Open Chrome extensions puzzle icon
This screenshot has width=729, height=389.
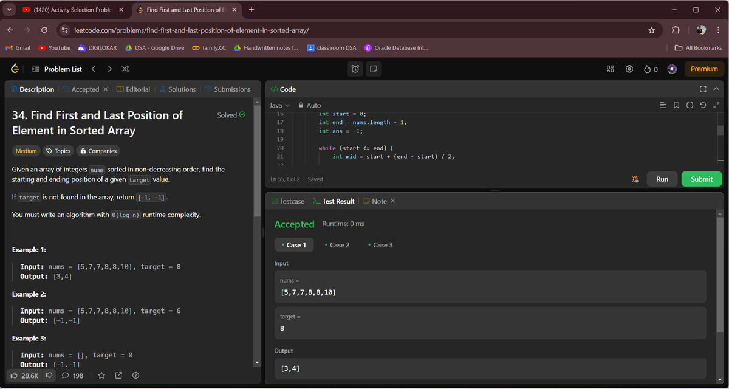[x=676, y=30]
